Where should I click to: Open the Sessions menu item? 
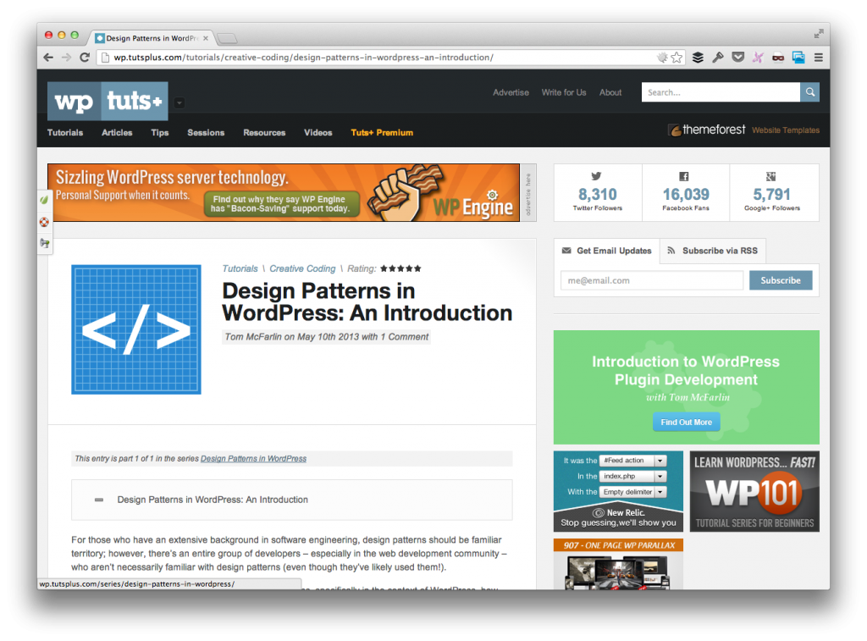tap(206, 133)
